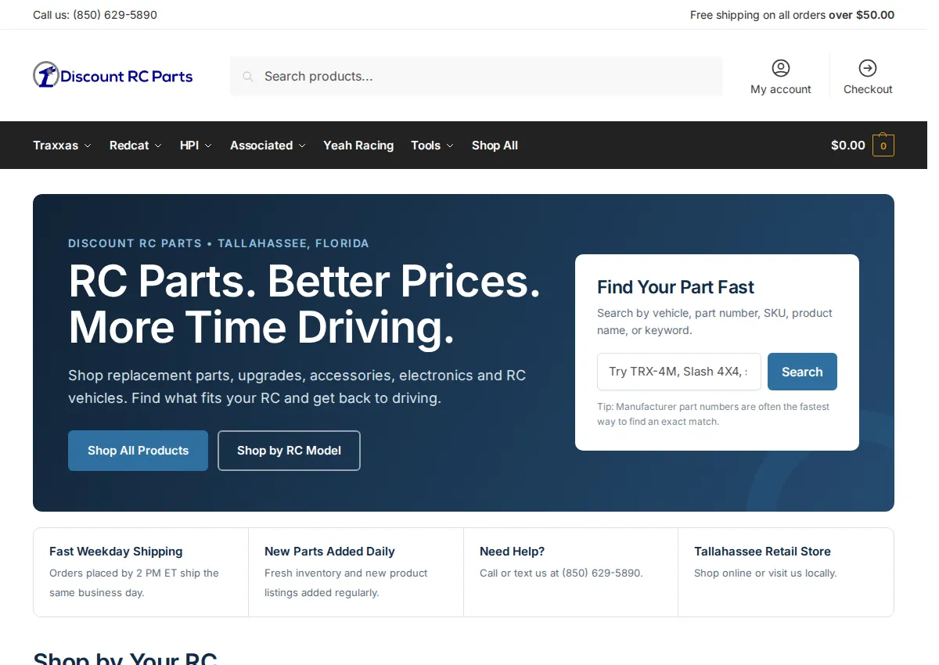The height and width of the screenshot is (665, 939).
Task: Click Shop online or visit us locally text
Action: pyautogui.click(x=765, y=573)
